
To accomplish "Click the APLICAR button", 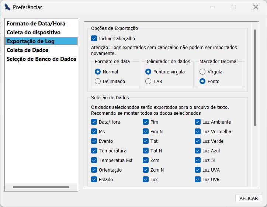I will pyautogui.click(x=249, y=198).
